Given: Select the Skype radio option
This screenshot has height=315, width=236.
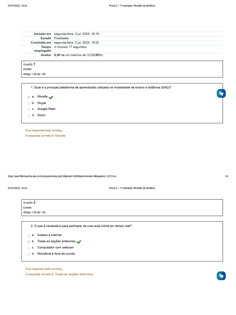Looking at the screenshot, I should 29,103.
